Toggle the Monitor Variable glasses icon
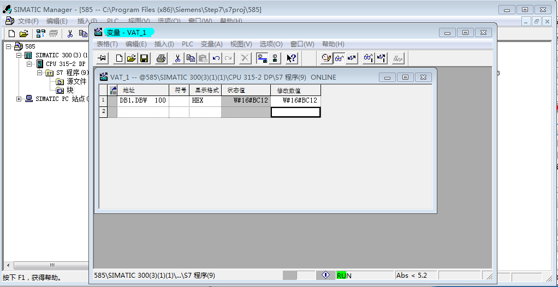The width and height of the screenshot is (558, 287). click(x=339, y=58)
